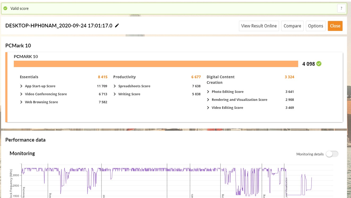Click the question mark help button

[341, 8]
